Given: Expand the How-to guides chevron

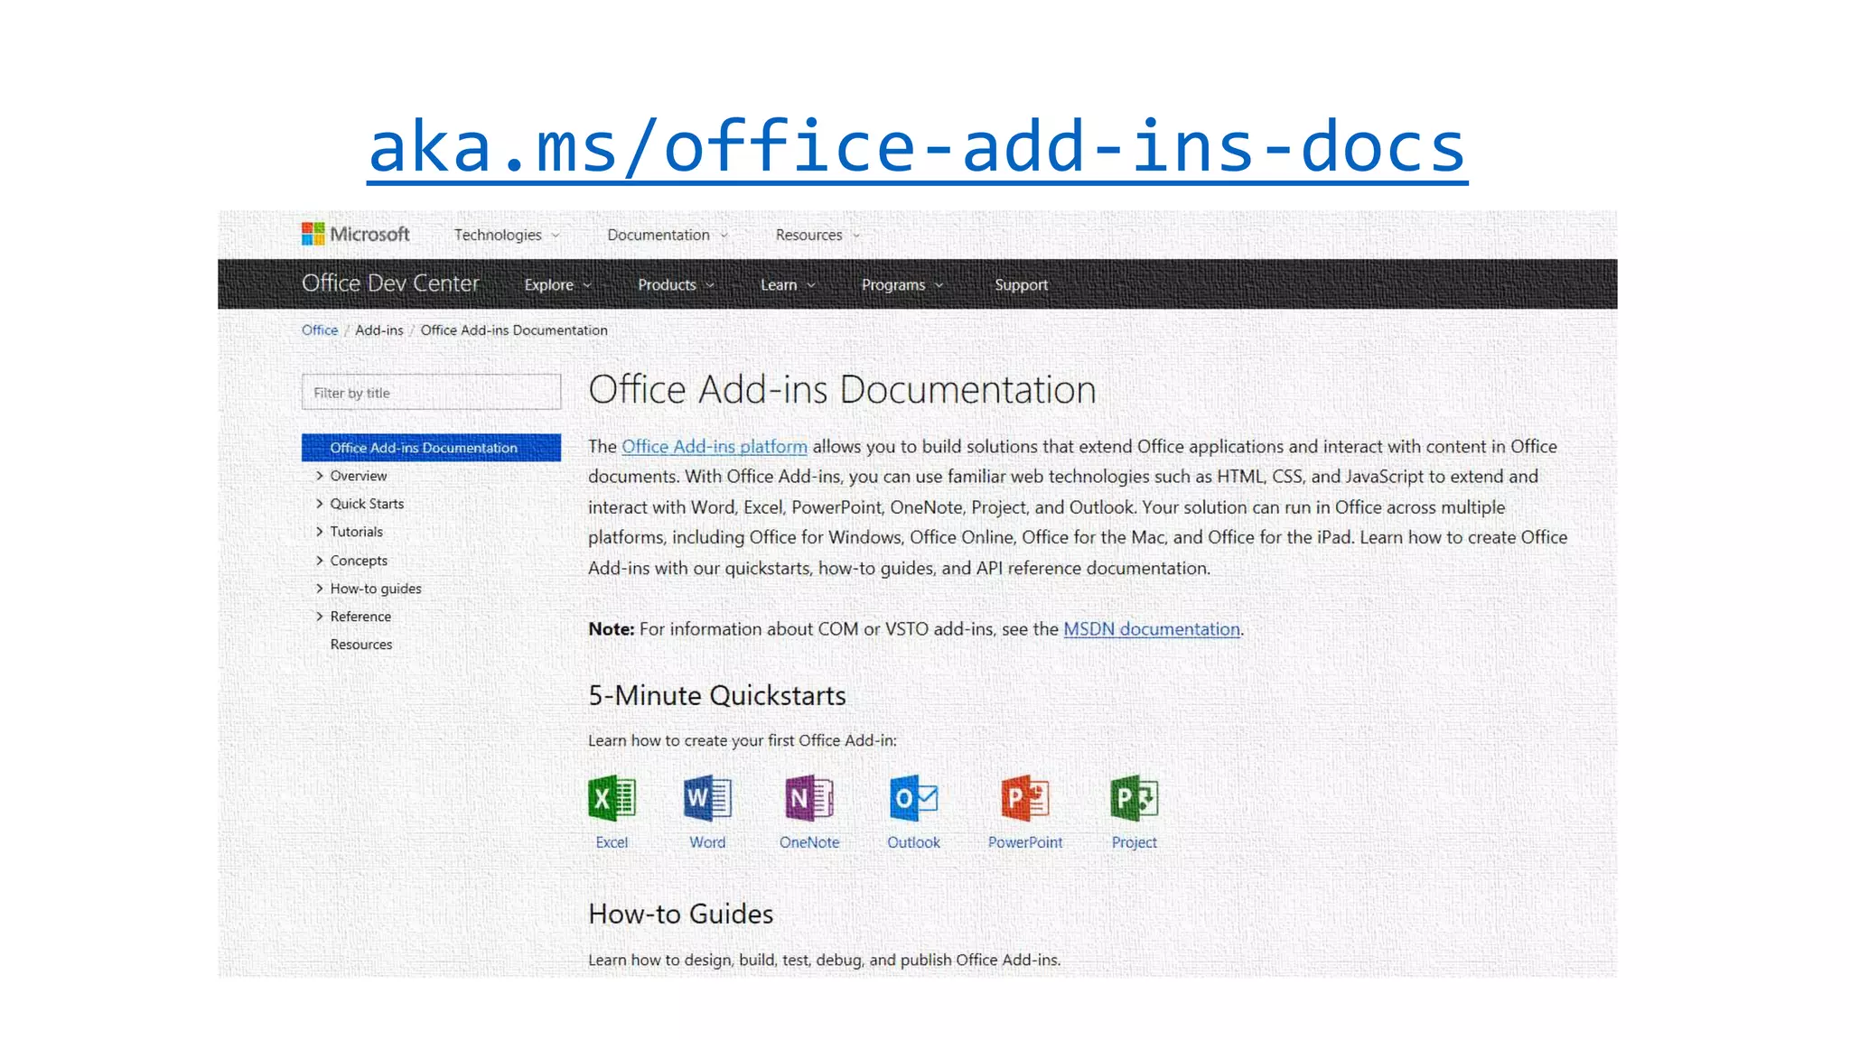Looking at the screenshot, I should [319, 589].
